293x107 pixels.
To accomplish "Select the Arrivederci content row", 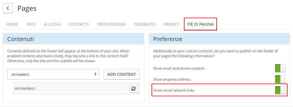I will (76, 88).
